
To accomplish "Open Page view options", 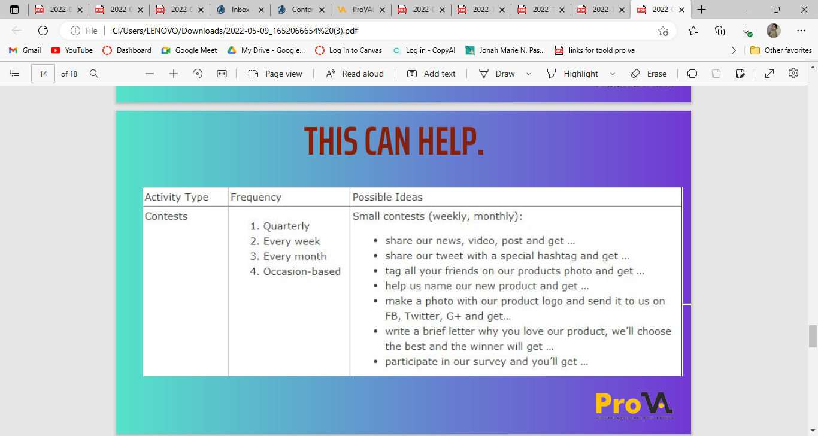I will click(x=275, y=74).
